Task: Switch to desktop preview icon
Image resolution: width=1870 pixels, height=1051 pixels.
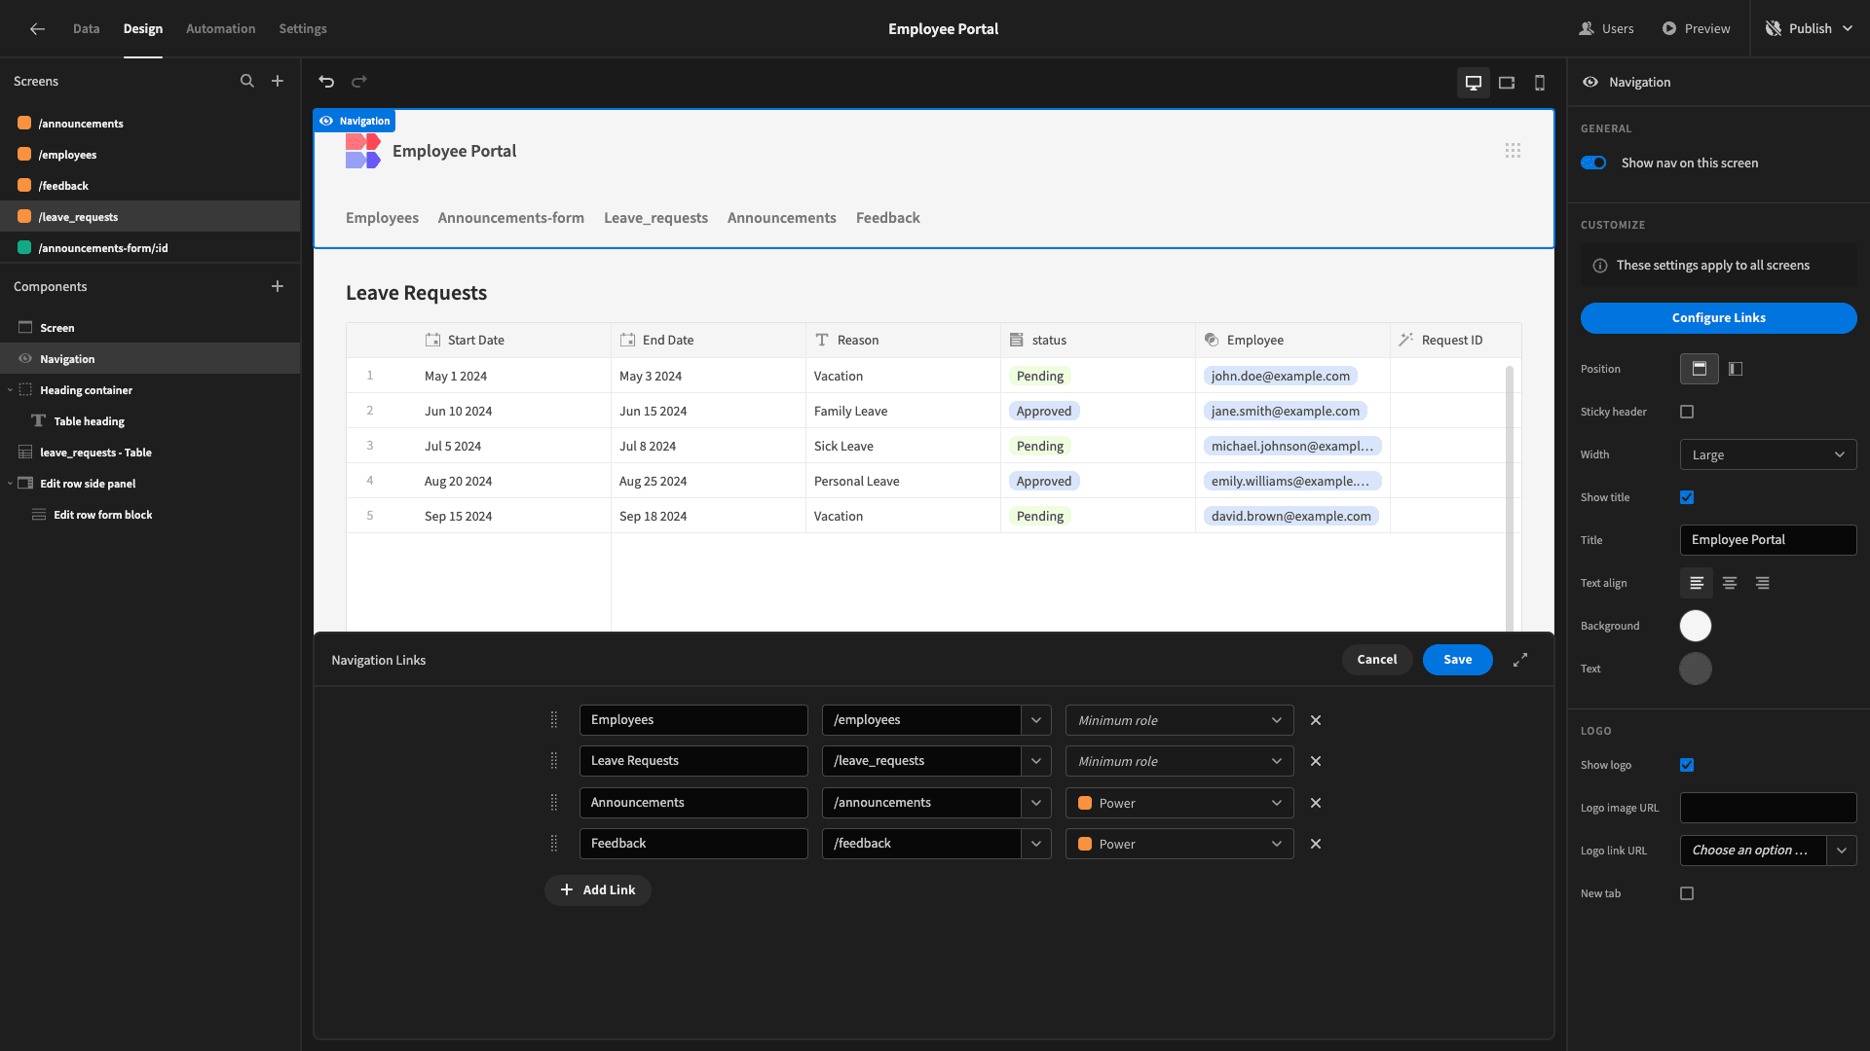Action: click(1474, 83)
